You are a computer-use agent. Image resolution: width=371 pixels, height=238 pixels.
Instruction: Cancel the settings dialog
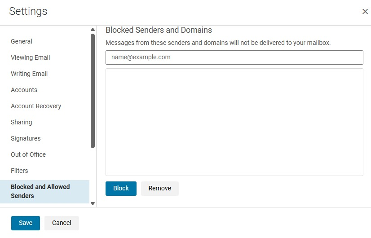(62, 223)
